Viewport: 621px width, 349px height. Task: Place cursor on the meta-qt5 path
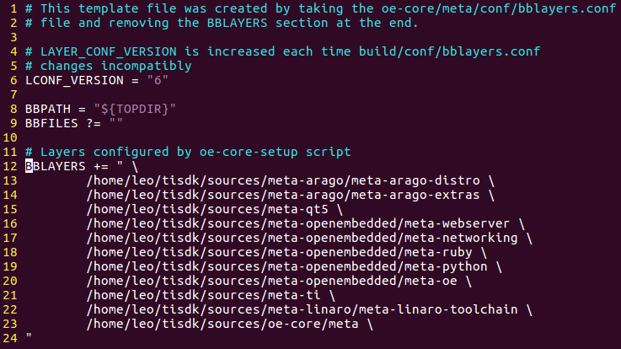tap(209, 209)
